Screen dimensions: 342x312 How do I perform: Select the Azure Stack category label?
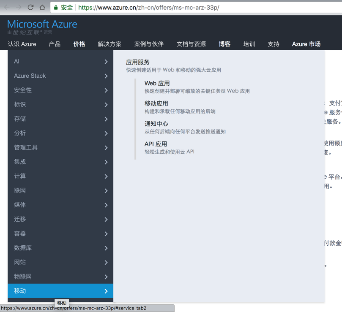30,76
